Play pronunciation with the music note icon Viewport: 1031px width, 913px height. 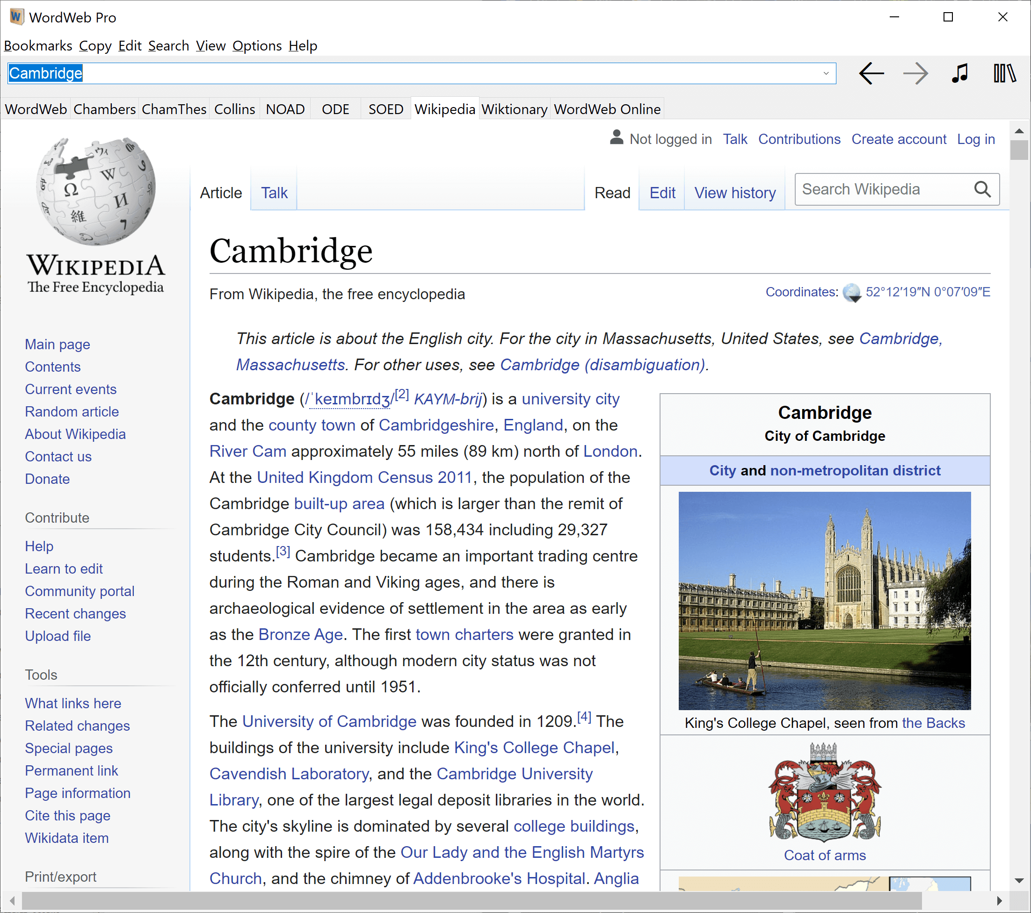959,73
